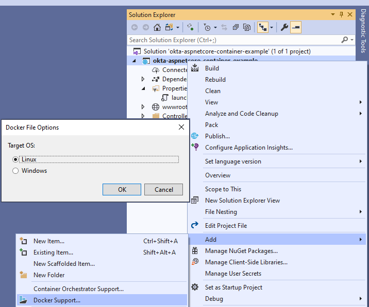Click the Search Solution Explorer field
Image resolution: width=369 pixels, height=307 pixels.
coord(234,40)
